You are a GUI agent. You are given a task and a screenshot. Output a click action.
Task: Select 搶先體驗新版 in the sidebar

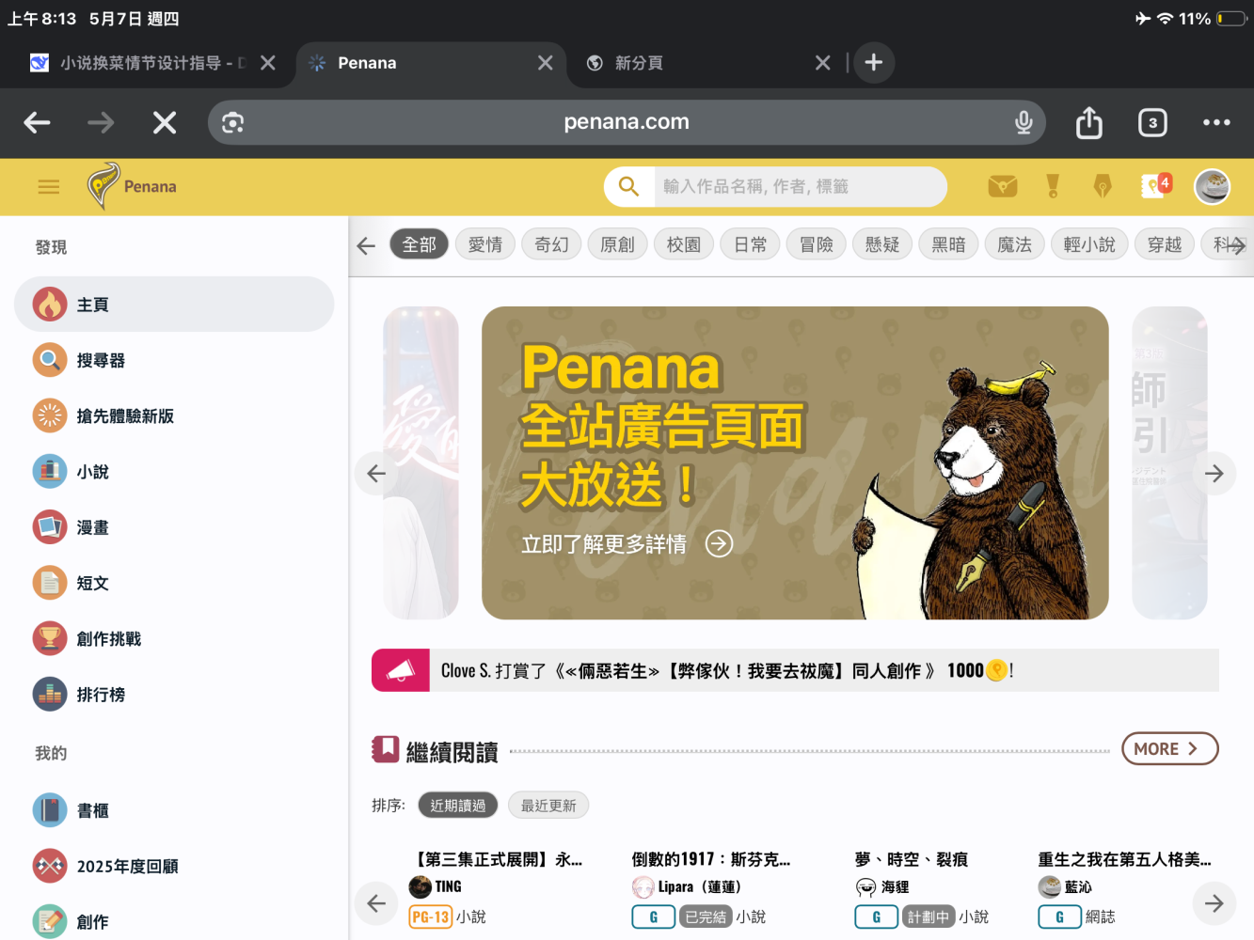pos(174,415)
